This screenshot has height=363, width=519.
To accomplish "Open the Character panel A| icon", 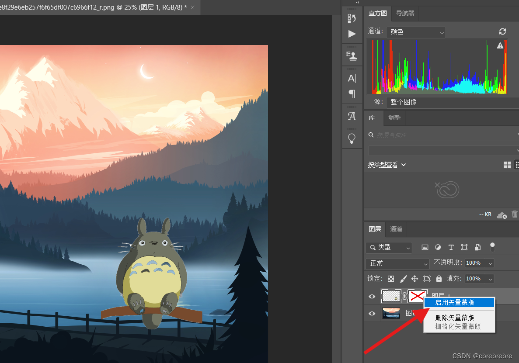I will [352, 78].
